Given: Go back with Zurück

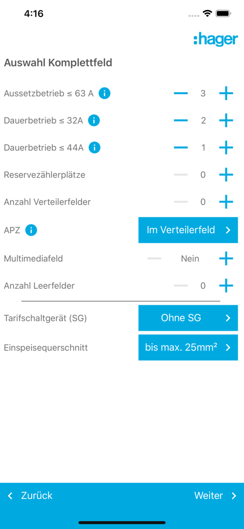Looking at the screenshot, I should coord(30,496).
